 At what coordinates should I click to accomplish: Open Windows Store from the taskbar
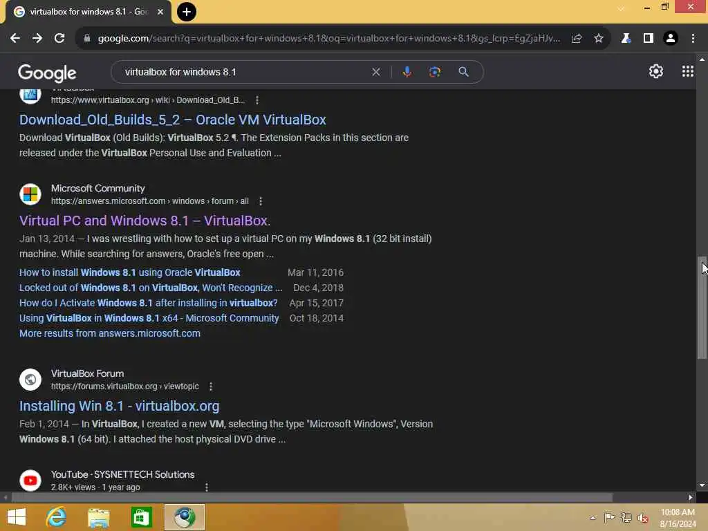(141, 517)
